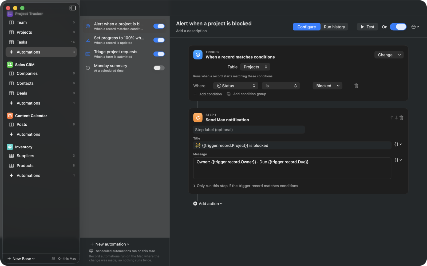Click New Base at bottom
427x266 pixels.
pyautogui.click(x=21, y=259)
